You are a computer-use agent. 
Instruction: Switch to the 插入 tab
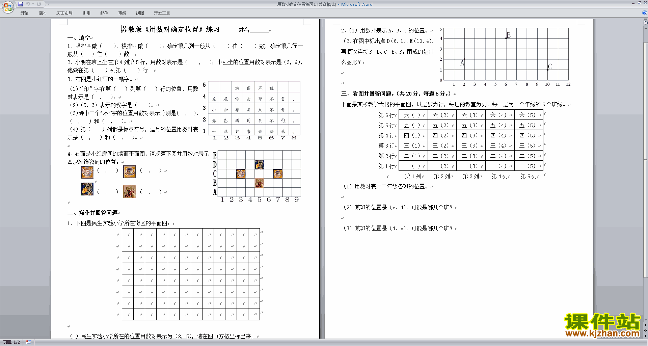[x=42, y=13]
